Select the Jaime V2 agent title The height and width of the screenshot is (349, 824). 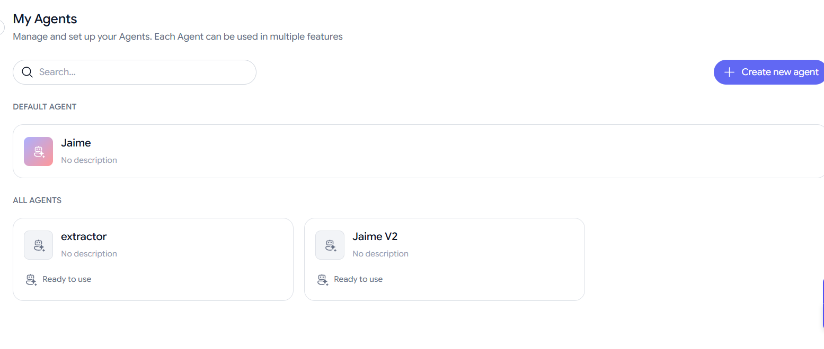[x=375, y=236]
